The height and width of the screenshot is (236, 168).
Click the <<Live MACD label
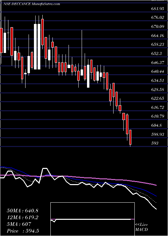coord(141,227)
